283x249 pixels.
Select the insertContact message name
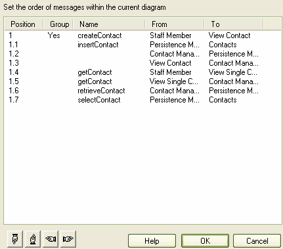pyautogui.click(x=98, y=45)
